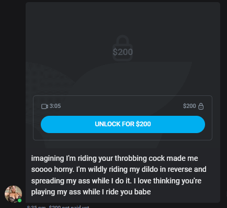Image resolution: width=227 pixels, height=208 pixels.
Task: Click the dark chat background left of the message bubble
Action: tap(13, 87)
